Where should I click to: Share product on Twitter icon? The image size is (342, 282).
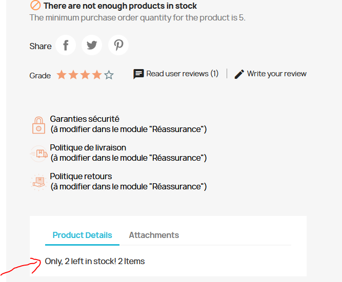pos(92,46)
